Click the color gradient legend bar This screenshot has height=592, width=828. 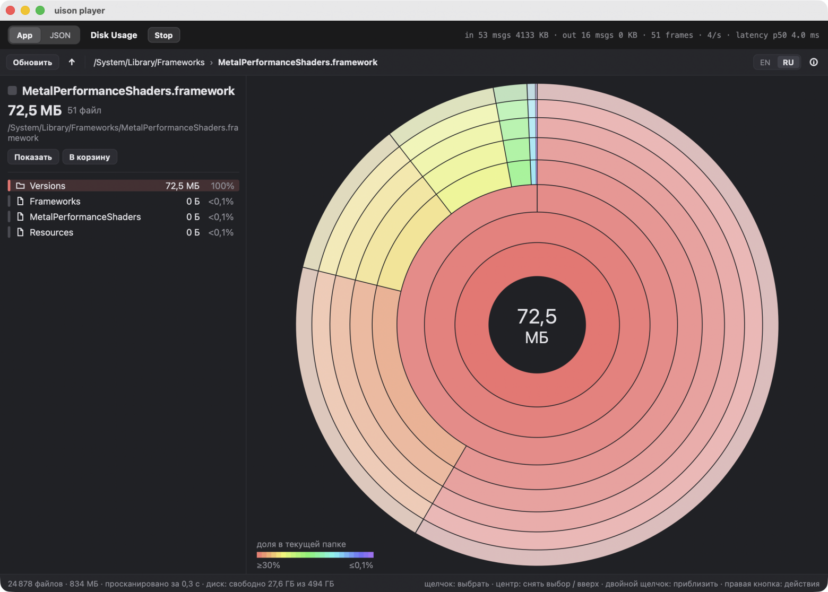click(x=315, y=555)
